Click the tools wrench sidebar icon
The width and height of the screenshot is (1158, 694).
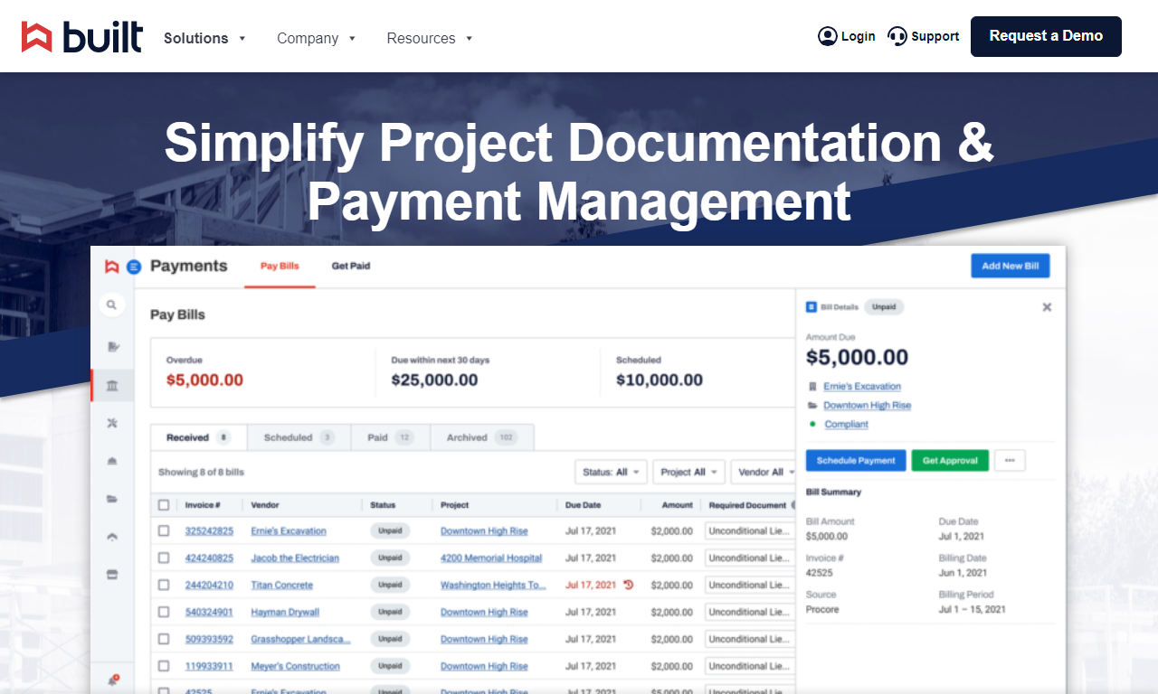(112, 423)
